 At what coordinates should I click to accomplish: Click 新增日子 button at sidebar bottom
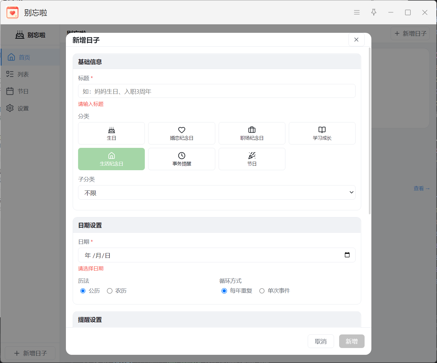(30, 353)
